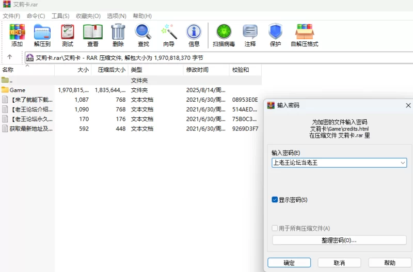Sort by 校验和 column header
Viewport: 413px width, 272px height.
pos(245,70)
